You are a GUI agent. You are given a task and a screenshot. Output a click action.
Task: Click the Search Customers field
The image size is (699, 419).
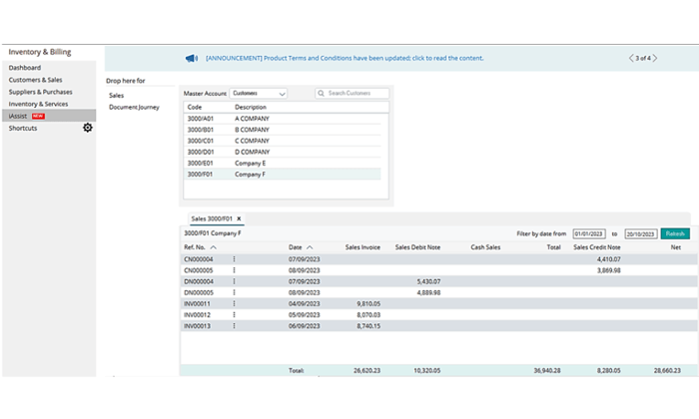(353, 94)
